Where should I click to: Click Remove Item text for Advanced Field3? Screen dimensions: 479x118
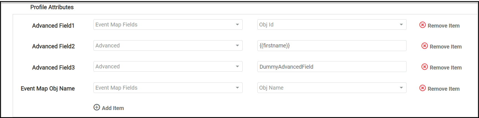coord(446,68)
